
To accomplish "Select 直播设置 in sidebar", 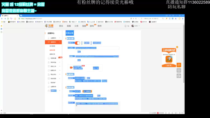I will point(52,50).
